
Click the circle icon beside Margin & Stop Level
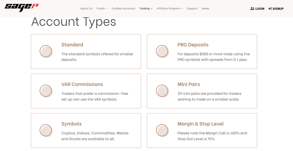point(162,130)
